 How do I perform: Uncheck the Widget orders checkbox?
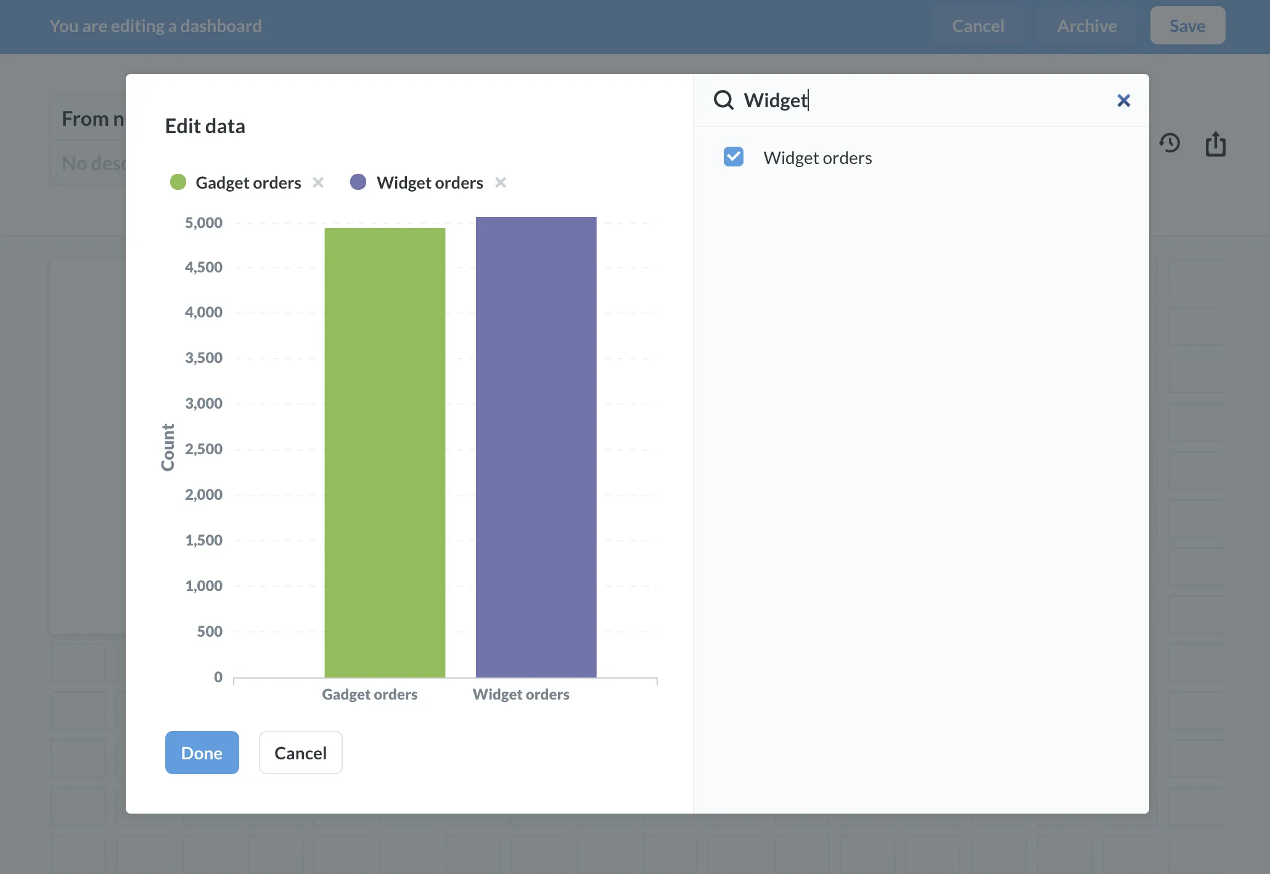734,157
